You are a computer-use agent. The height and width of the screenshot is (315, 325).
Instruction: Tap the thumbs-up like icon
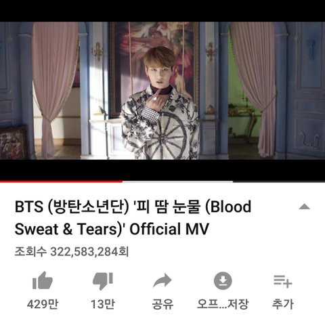(43, 280)
